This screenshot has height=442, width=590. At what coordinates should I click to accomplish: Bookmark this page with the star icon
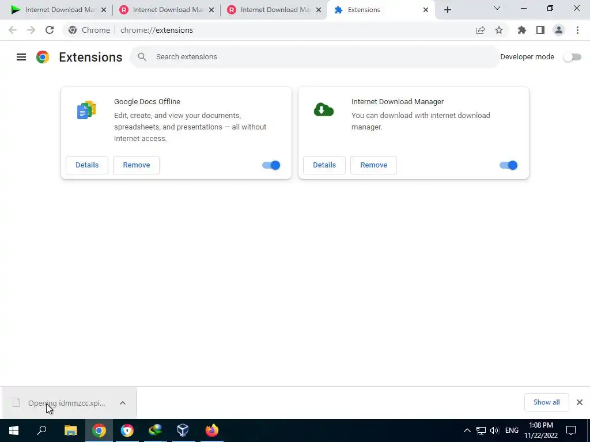tap(499, 30)
